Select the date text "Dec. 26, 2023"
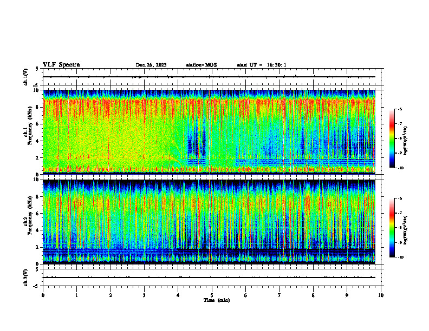This screenshot has width=429, height=331. [x=151, y=65]
